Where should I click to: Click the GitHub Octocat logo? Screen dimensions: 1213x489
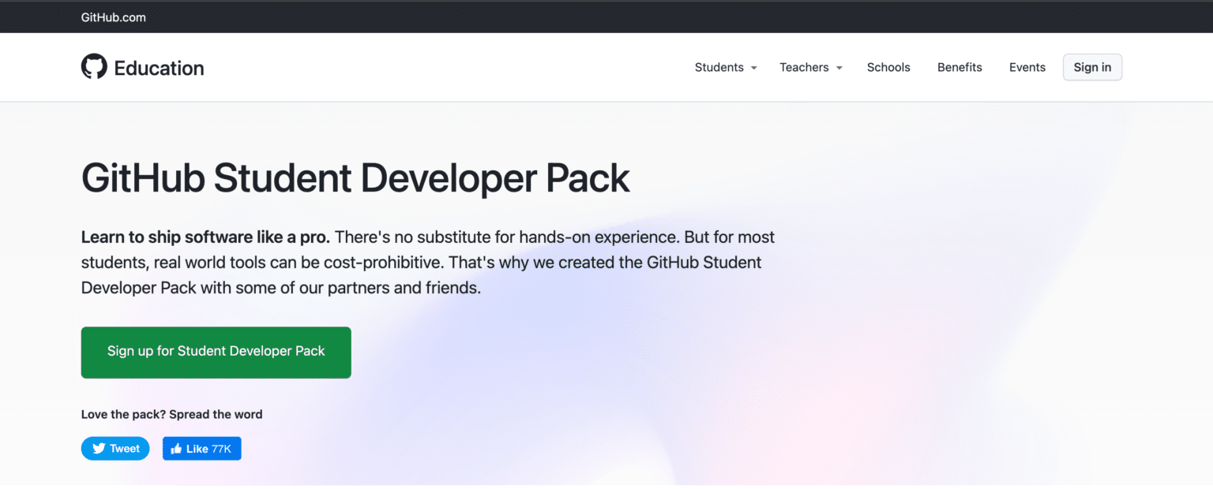(x=94, y=67)
